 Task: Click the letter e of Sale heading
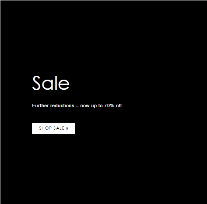[64, 84]
